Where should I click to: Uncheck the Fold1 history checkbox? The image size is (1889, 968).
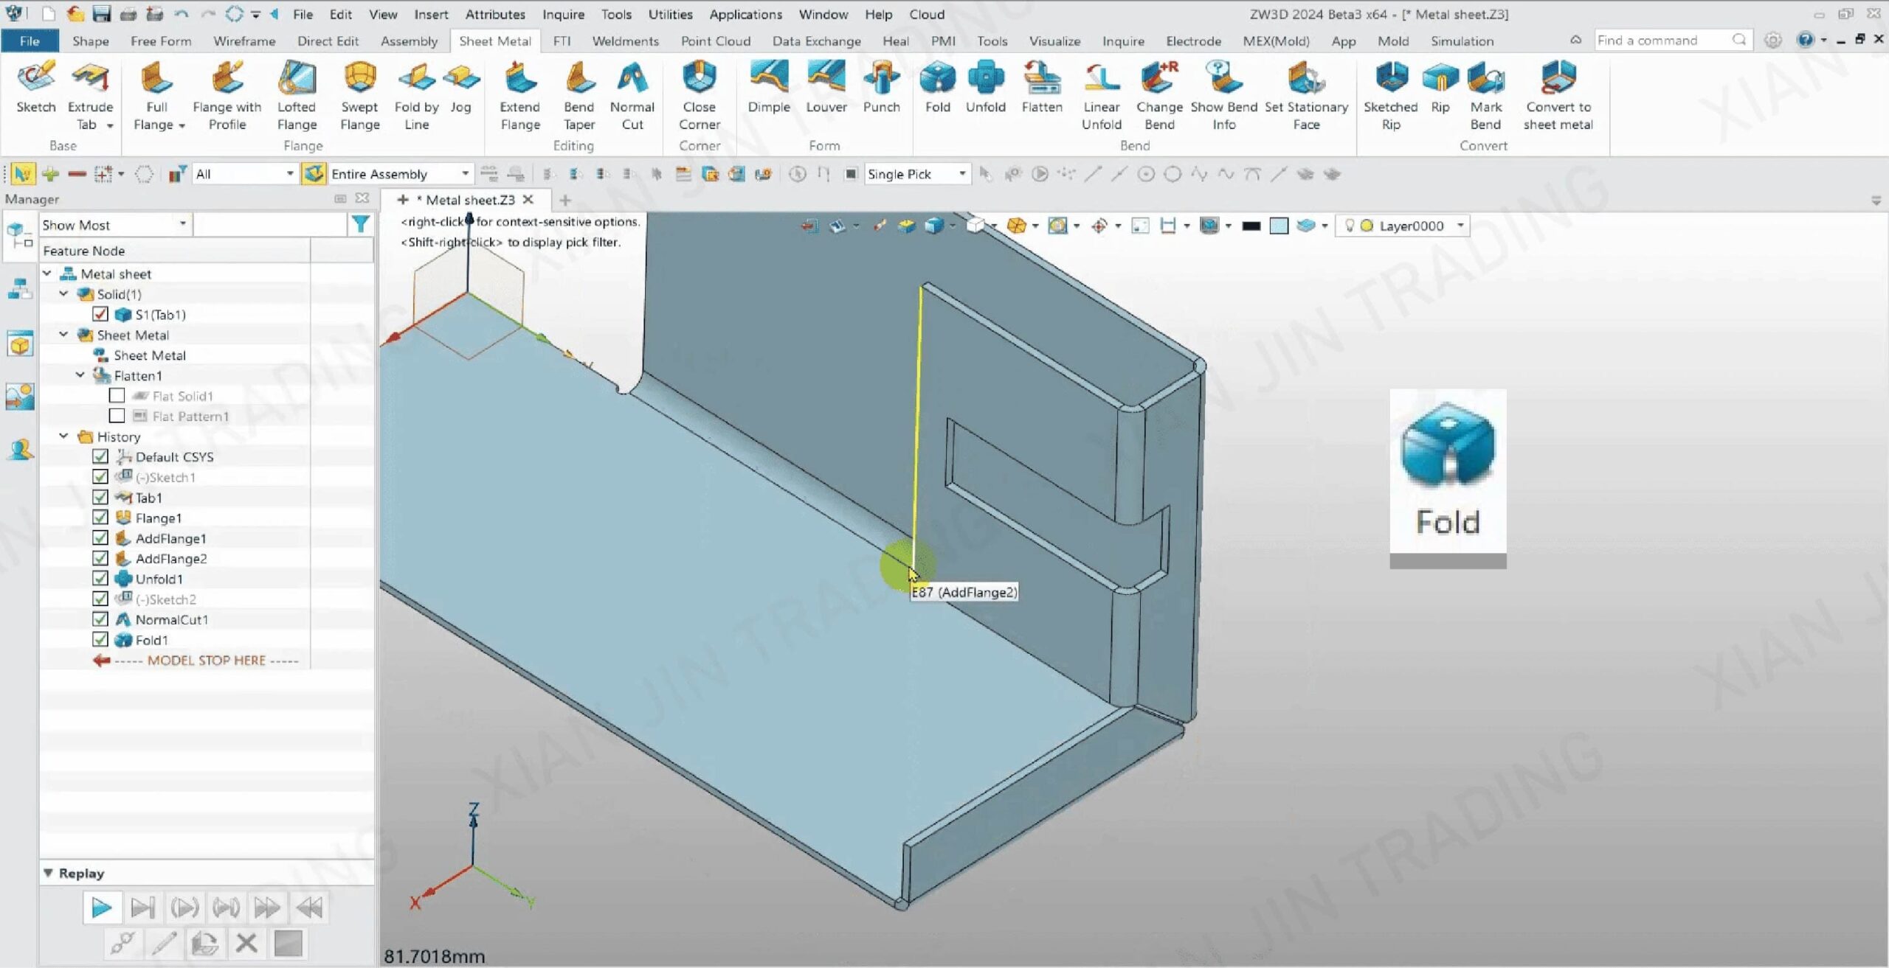click(100, 640)
